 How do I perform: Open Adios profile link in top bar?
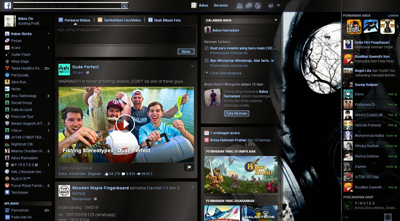(200, 5)
